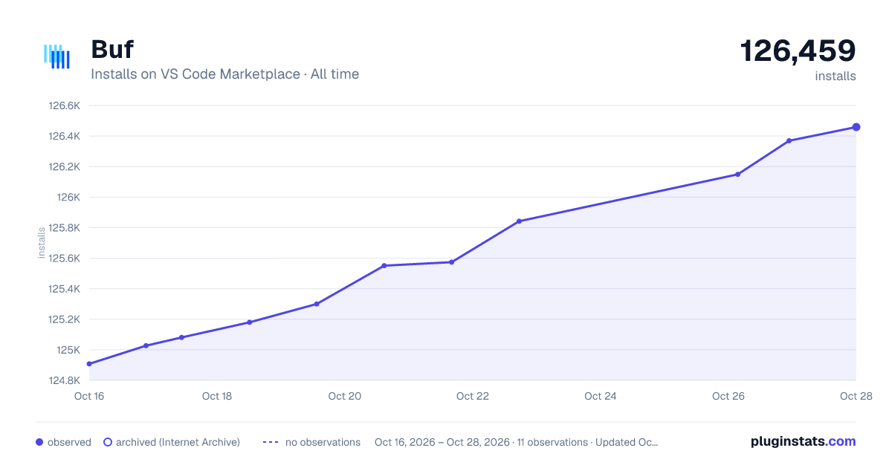Open the pluginstats.com link
This screenshot has height=468, width=892.
click(x=803, y=441)
